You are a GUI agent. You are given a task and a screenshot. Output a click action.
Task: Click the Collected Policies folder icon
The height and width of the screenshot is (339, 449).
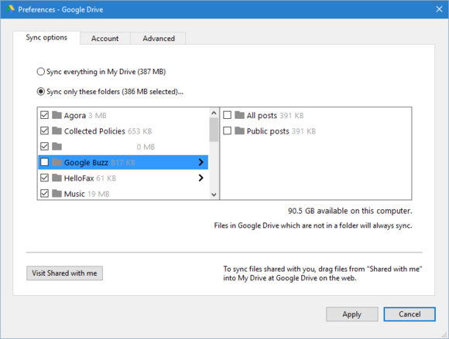pyautogui.click(x=57, y=131)
